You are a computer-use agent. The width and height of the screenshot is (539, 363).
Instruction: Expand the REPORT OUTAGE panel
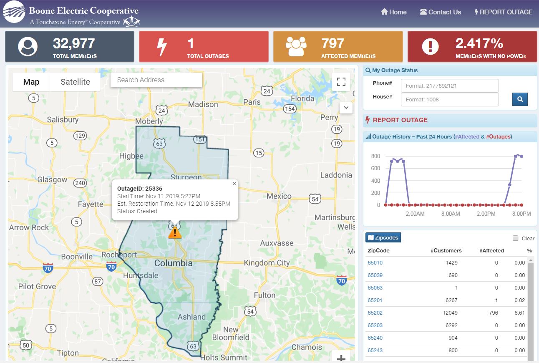400,120
